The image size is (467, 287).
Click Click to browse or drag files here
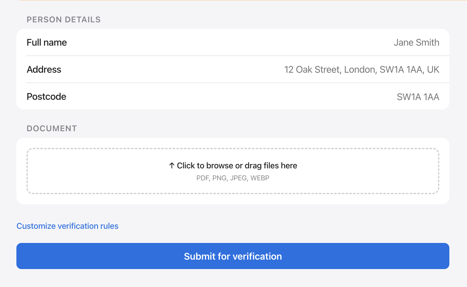[237, 165]
